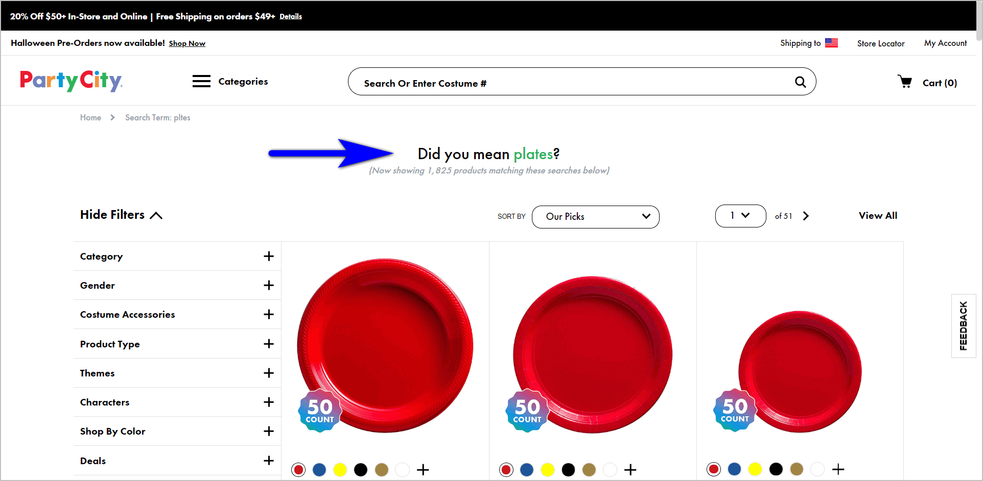Click the next page arrow chevron
Screen dimensions: 983x481
pos(806,216)
